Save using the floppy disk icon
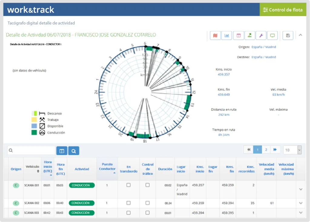 (288, 36)
